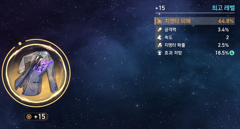Click the 치명타 피해 main stat icon
Image resolution: width=240 pixels, height=129 pixels.
click(x=159, y=21)
